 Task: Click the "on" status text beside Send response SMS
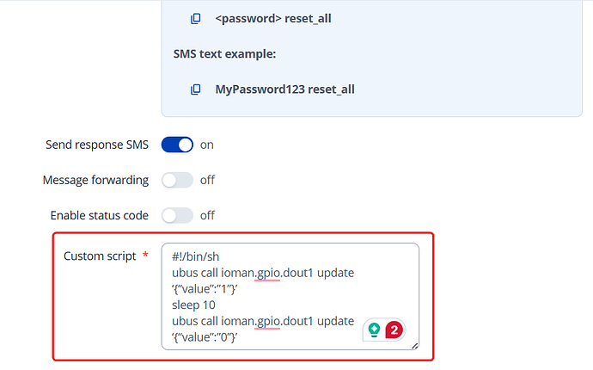pyautogui.click(x=207, y=145)
